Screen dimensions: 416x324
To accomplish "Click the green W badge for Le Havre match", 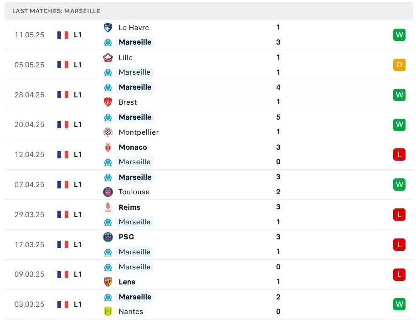I will tap(399, 35).
